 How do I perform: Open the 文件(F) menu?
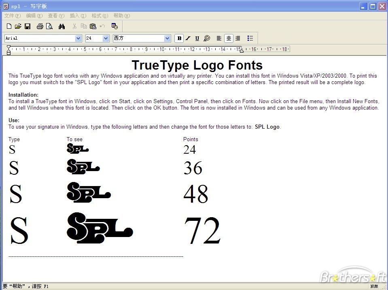point(13,16)
